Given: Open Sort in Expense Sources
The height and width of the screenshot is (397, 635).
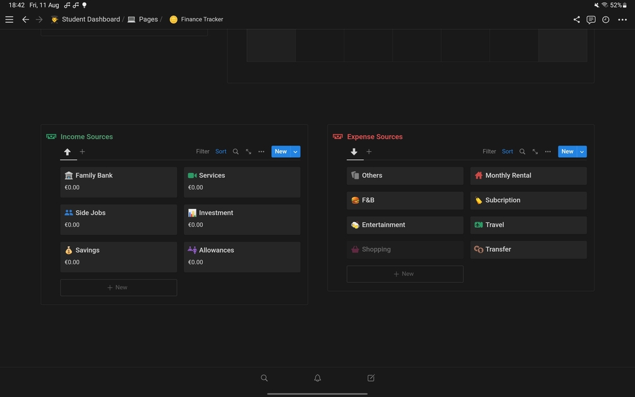Looking at the screenshot, I should pos(507,151).
